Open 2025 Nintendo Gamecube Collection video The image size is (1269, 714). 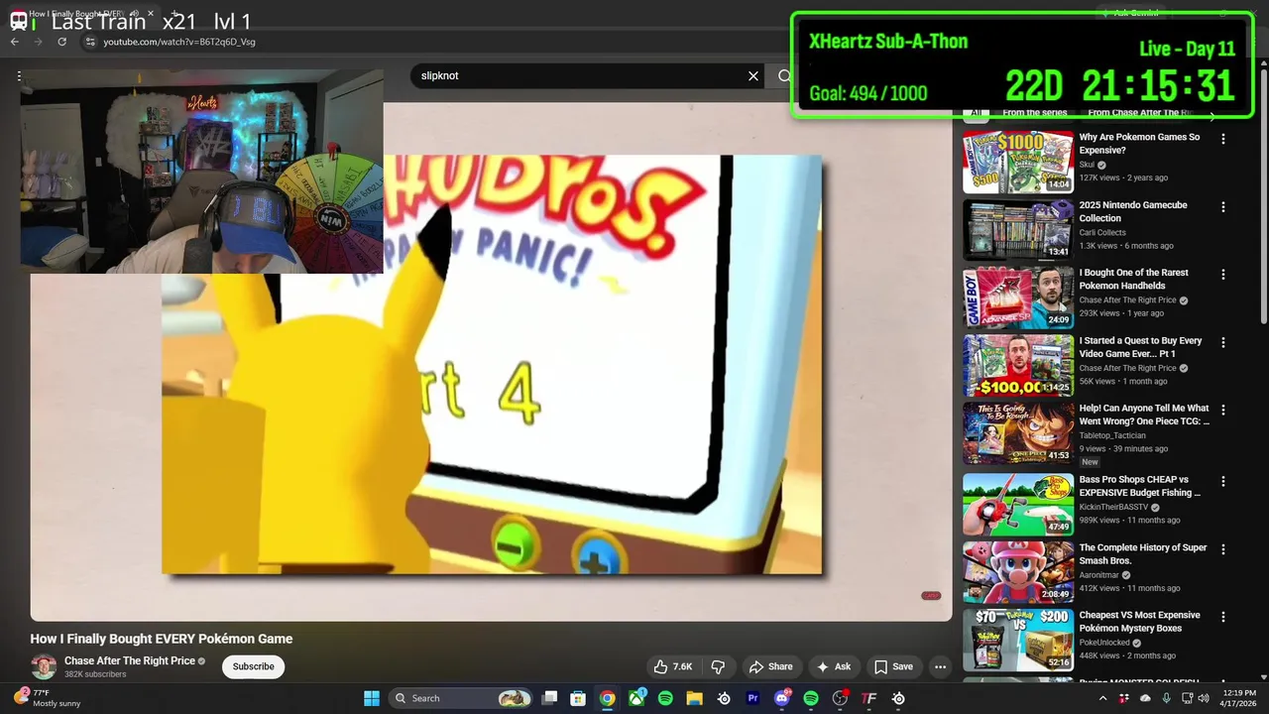pyautogui.click(x=1133, y=211)
